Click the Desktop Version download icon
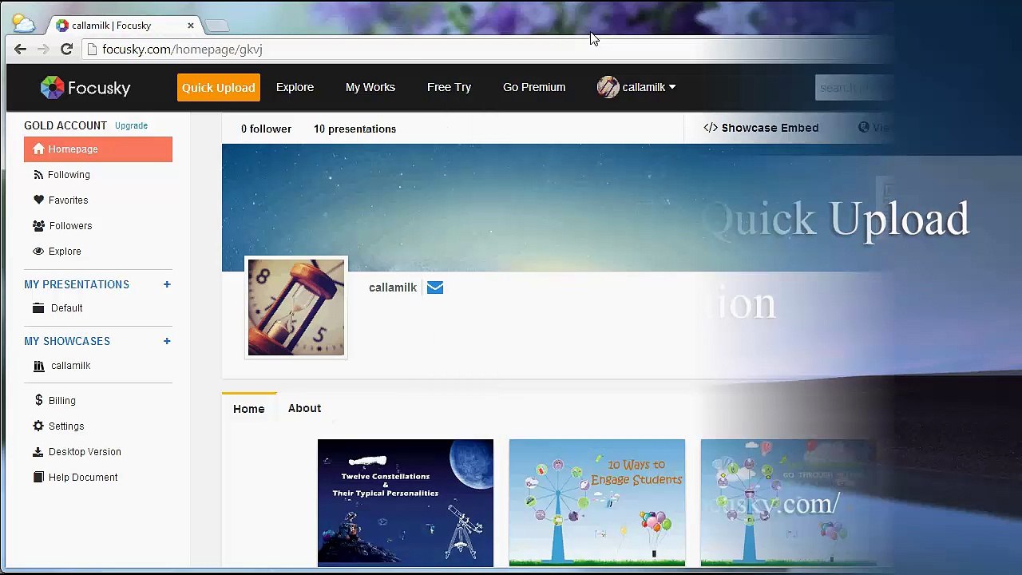The height and width of the screenshot is (575, 1022). [38, 452]
